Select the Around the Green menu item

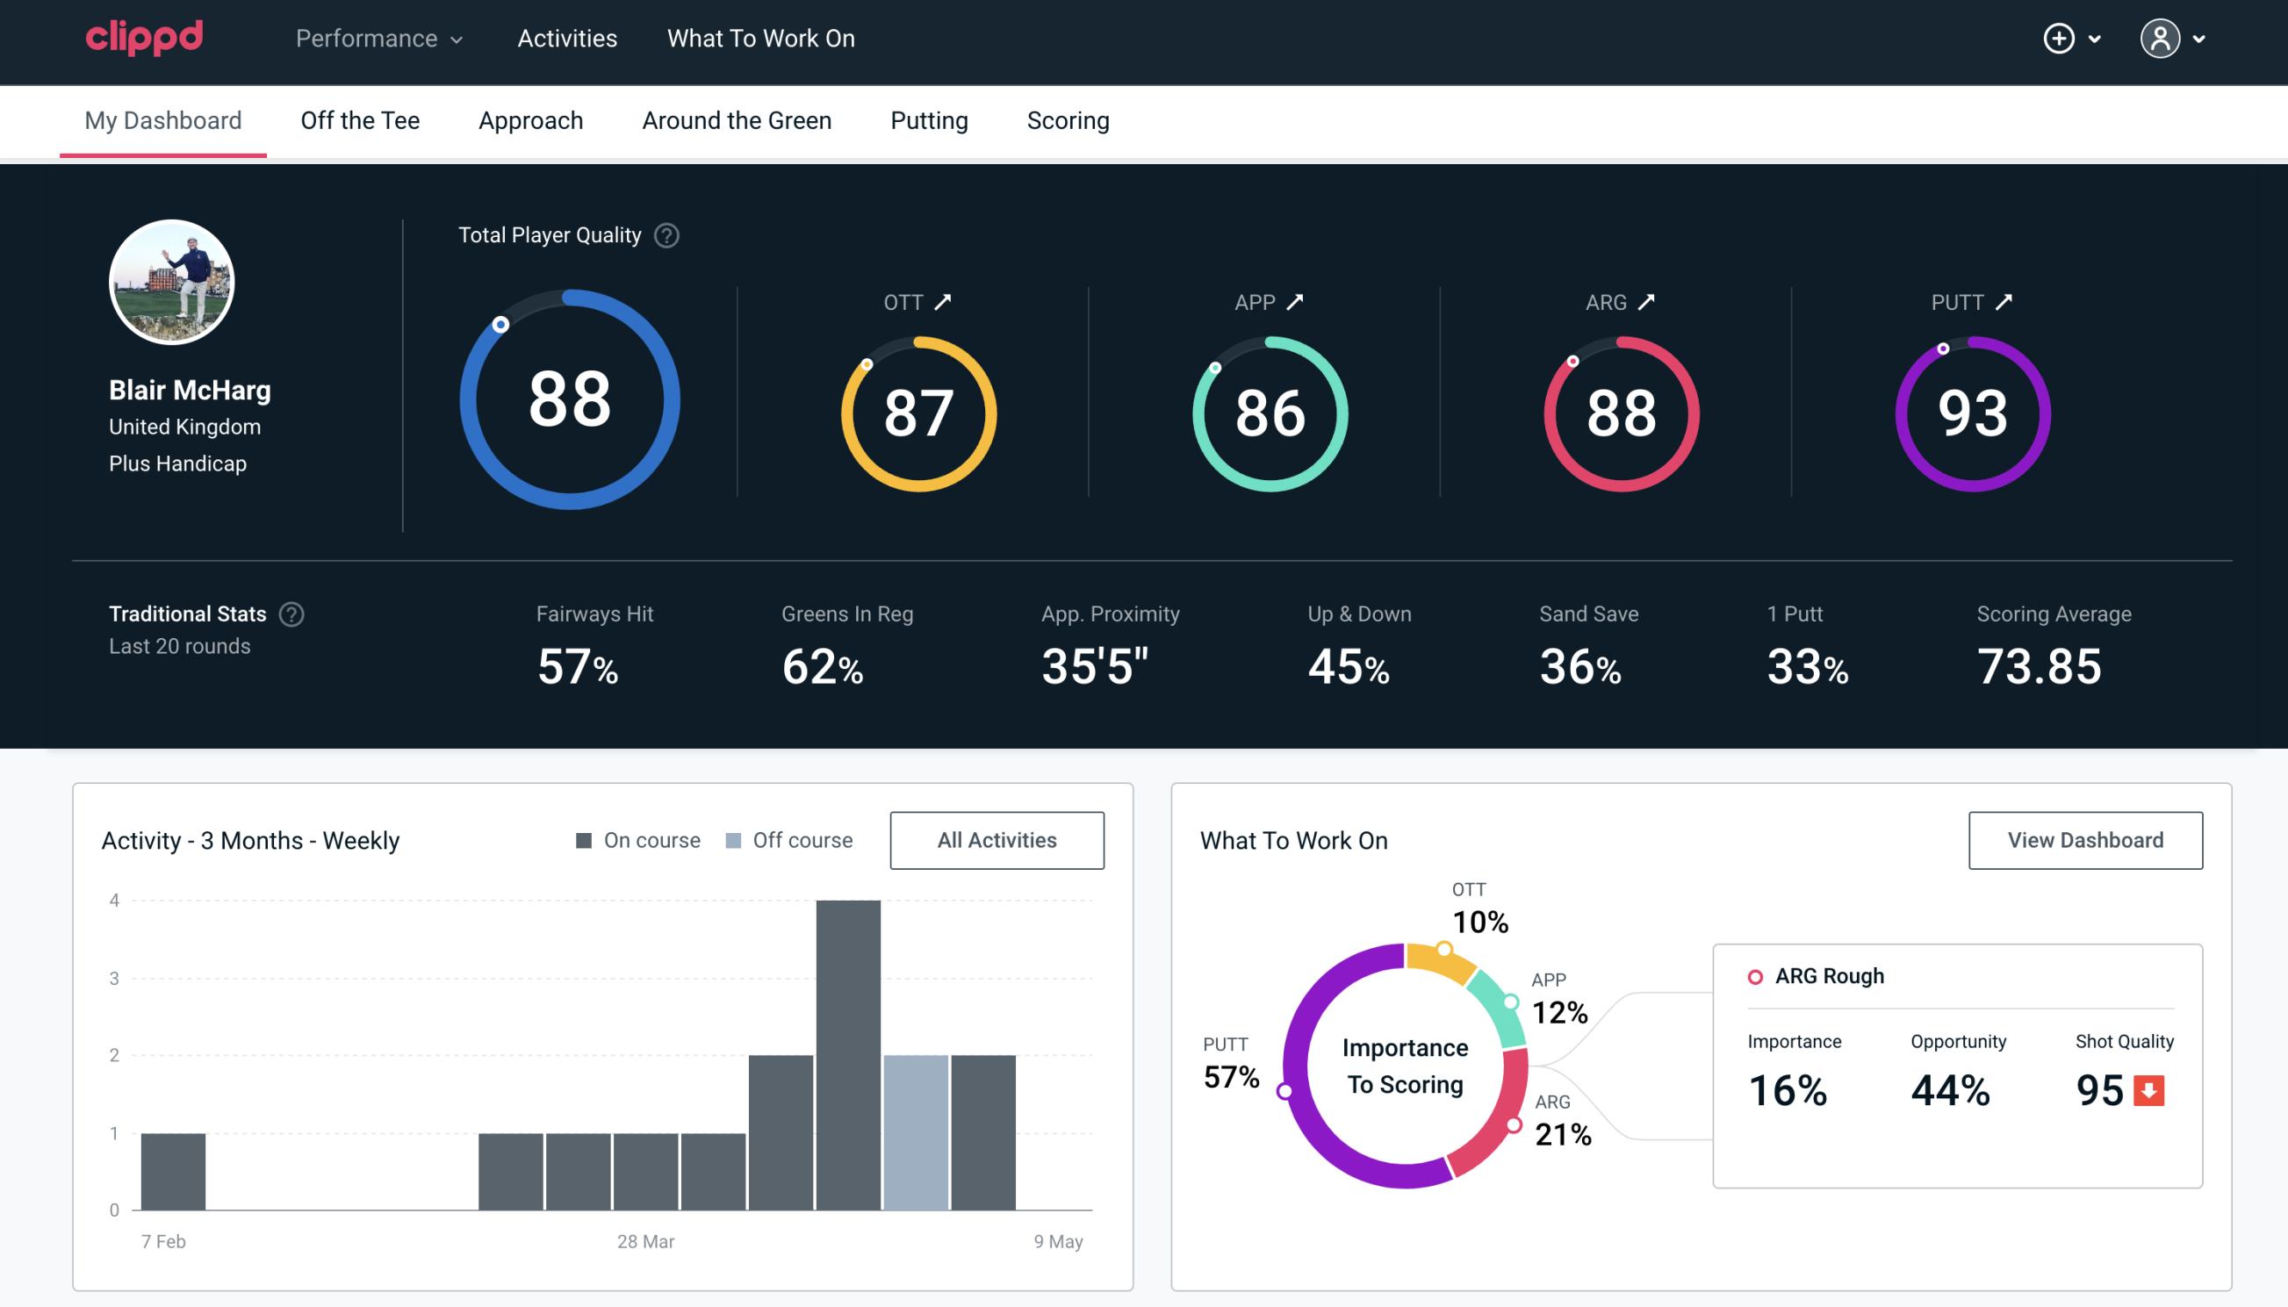click(x=737, y=119)
